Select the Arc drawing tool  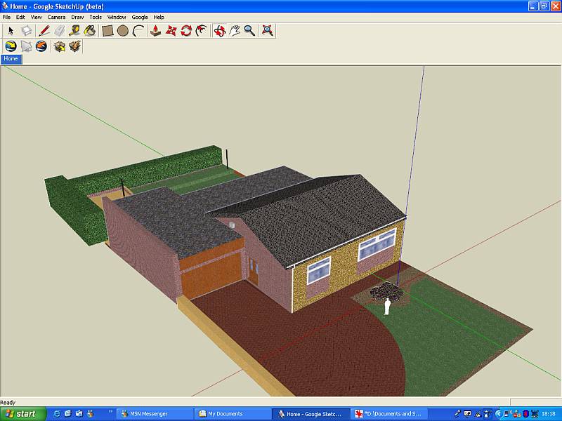[x=138, y=31]
